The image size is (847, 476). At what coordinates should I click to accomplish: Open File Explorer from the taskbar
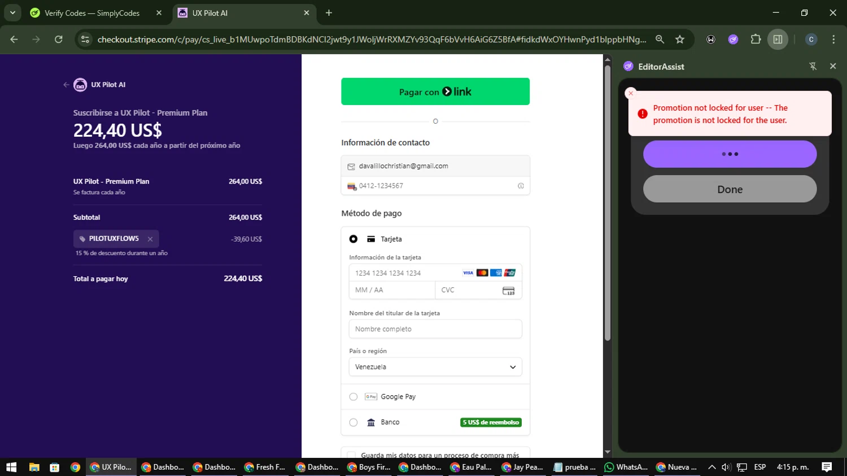click(x=34, y=467)
